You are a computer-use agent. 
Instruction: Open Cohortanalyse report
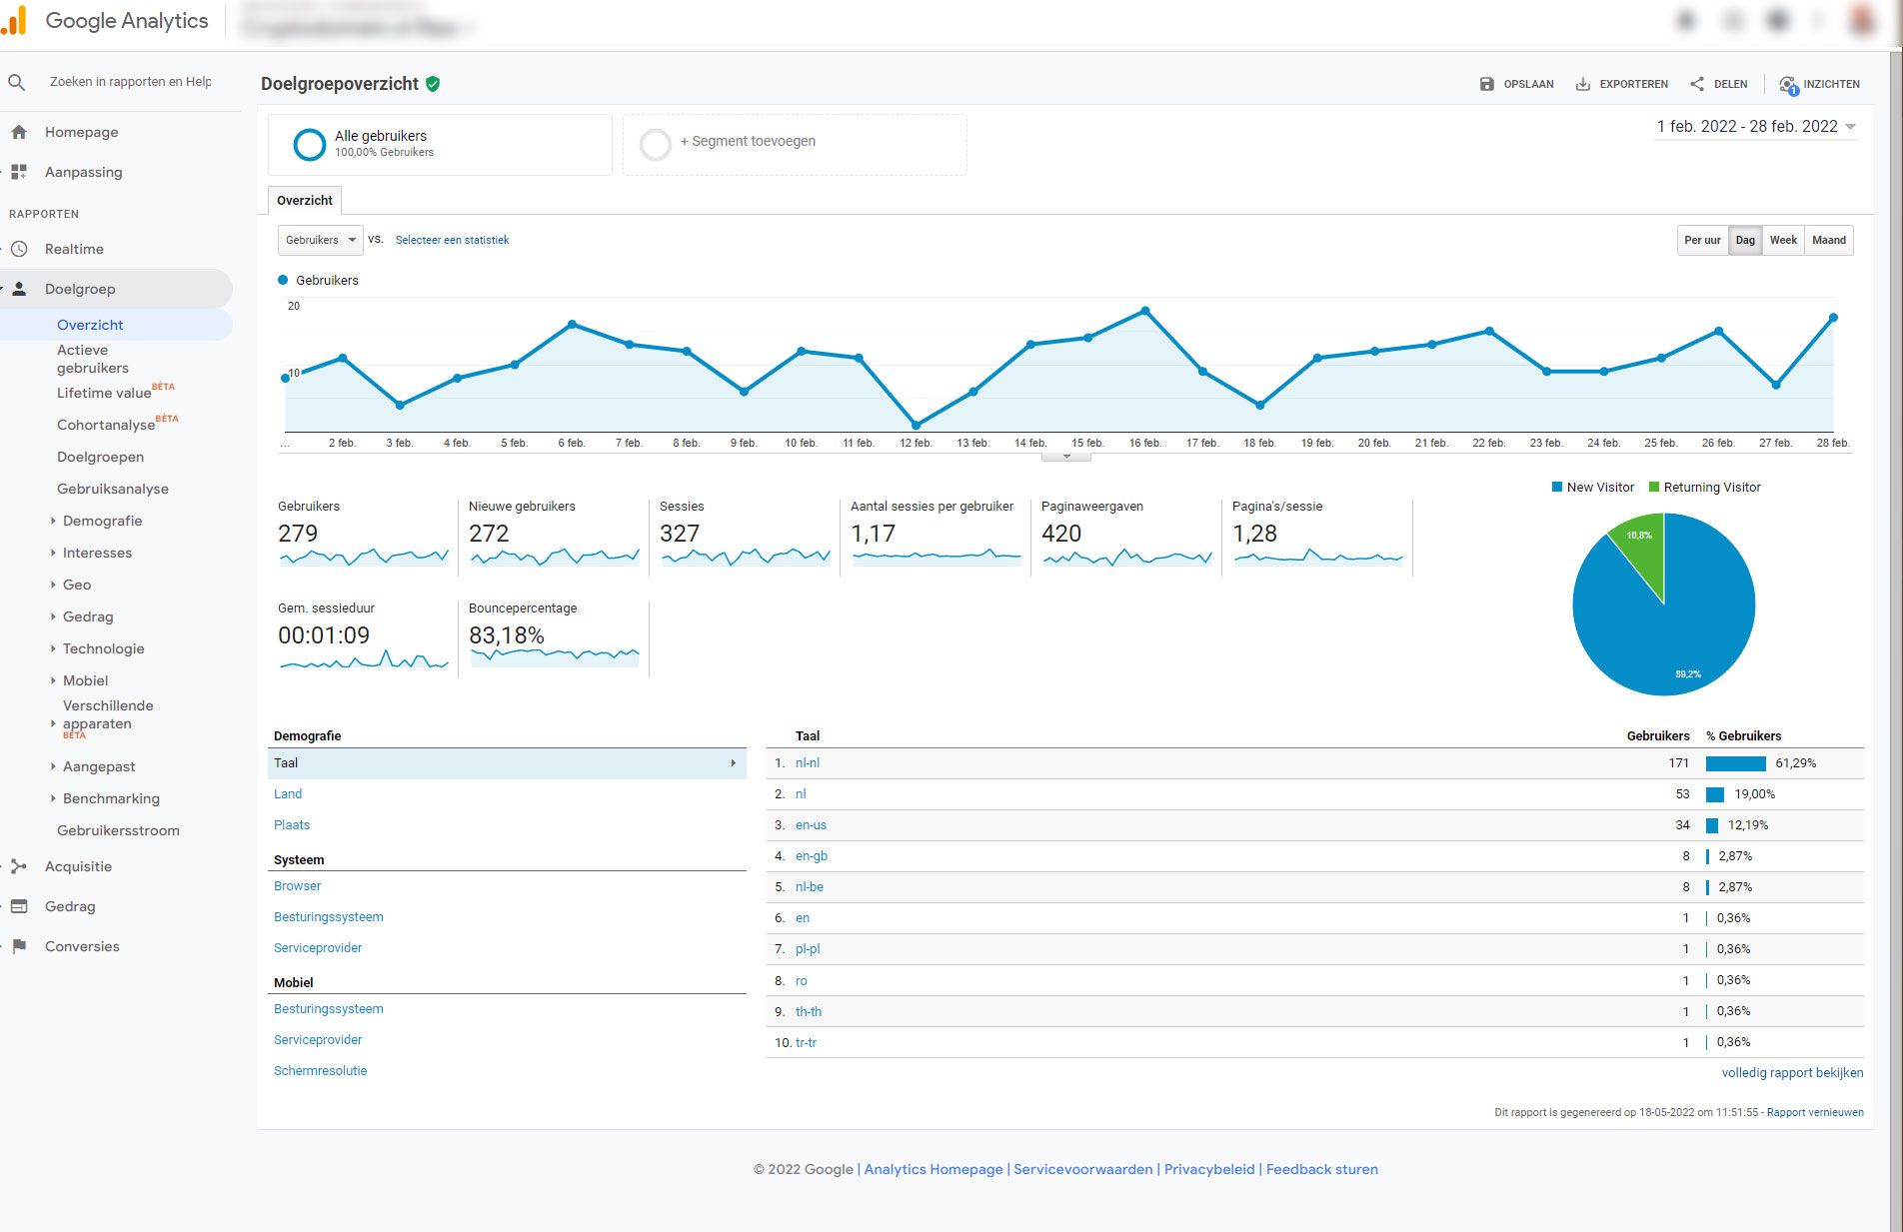point(106,425)
